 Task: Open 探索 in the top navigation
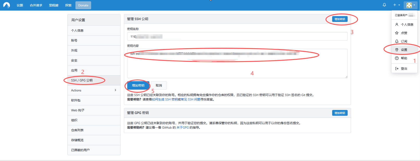[68, 5]
